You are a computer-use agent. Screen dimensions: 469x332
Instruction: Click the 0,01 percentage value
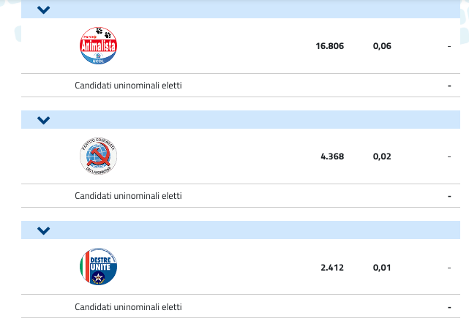(x=382, y=268)
